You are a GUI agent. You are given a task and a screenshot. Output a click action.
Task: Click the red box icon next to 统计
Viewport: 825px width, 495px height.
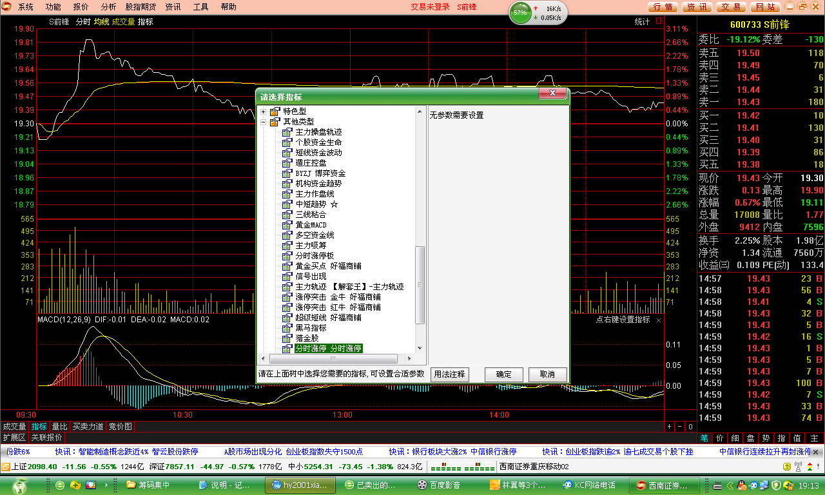click(659, 21)
